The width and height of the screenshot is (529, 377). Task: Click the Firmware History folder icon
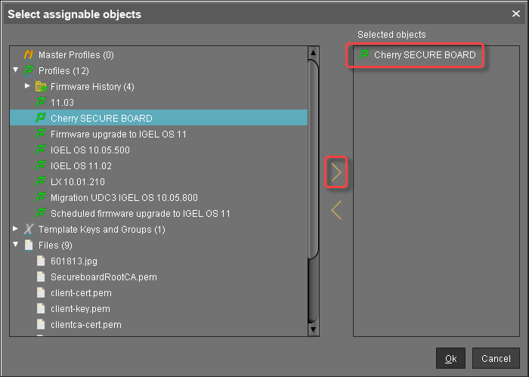[x=41, y=87]
